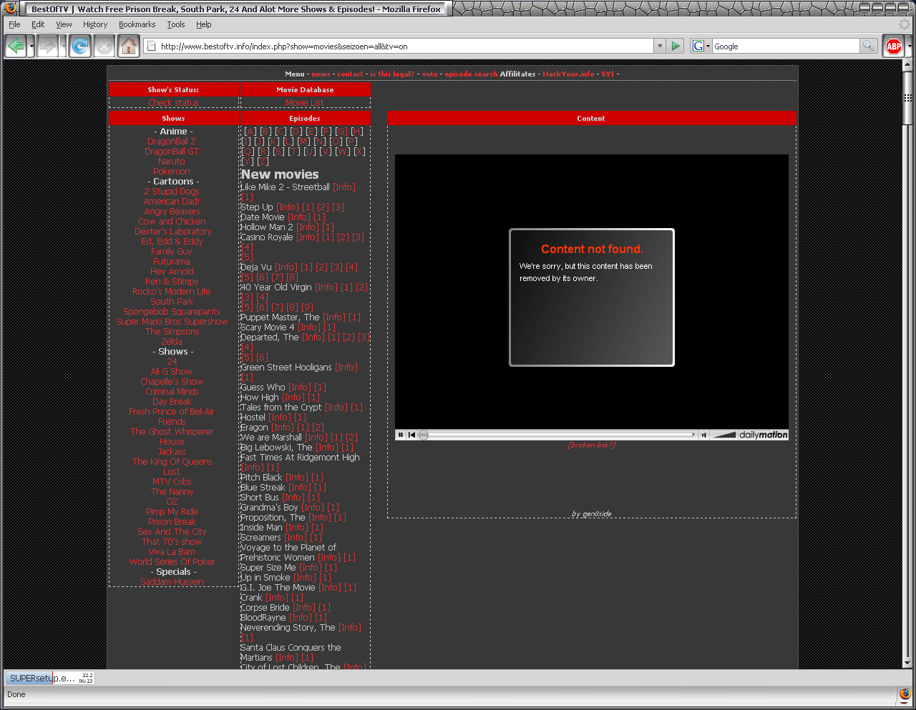The image size is (916, 710).
Task: Open the Back button history dropdown
Action: (31, 46)
